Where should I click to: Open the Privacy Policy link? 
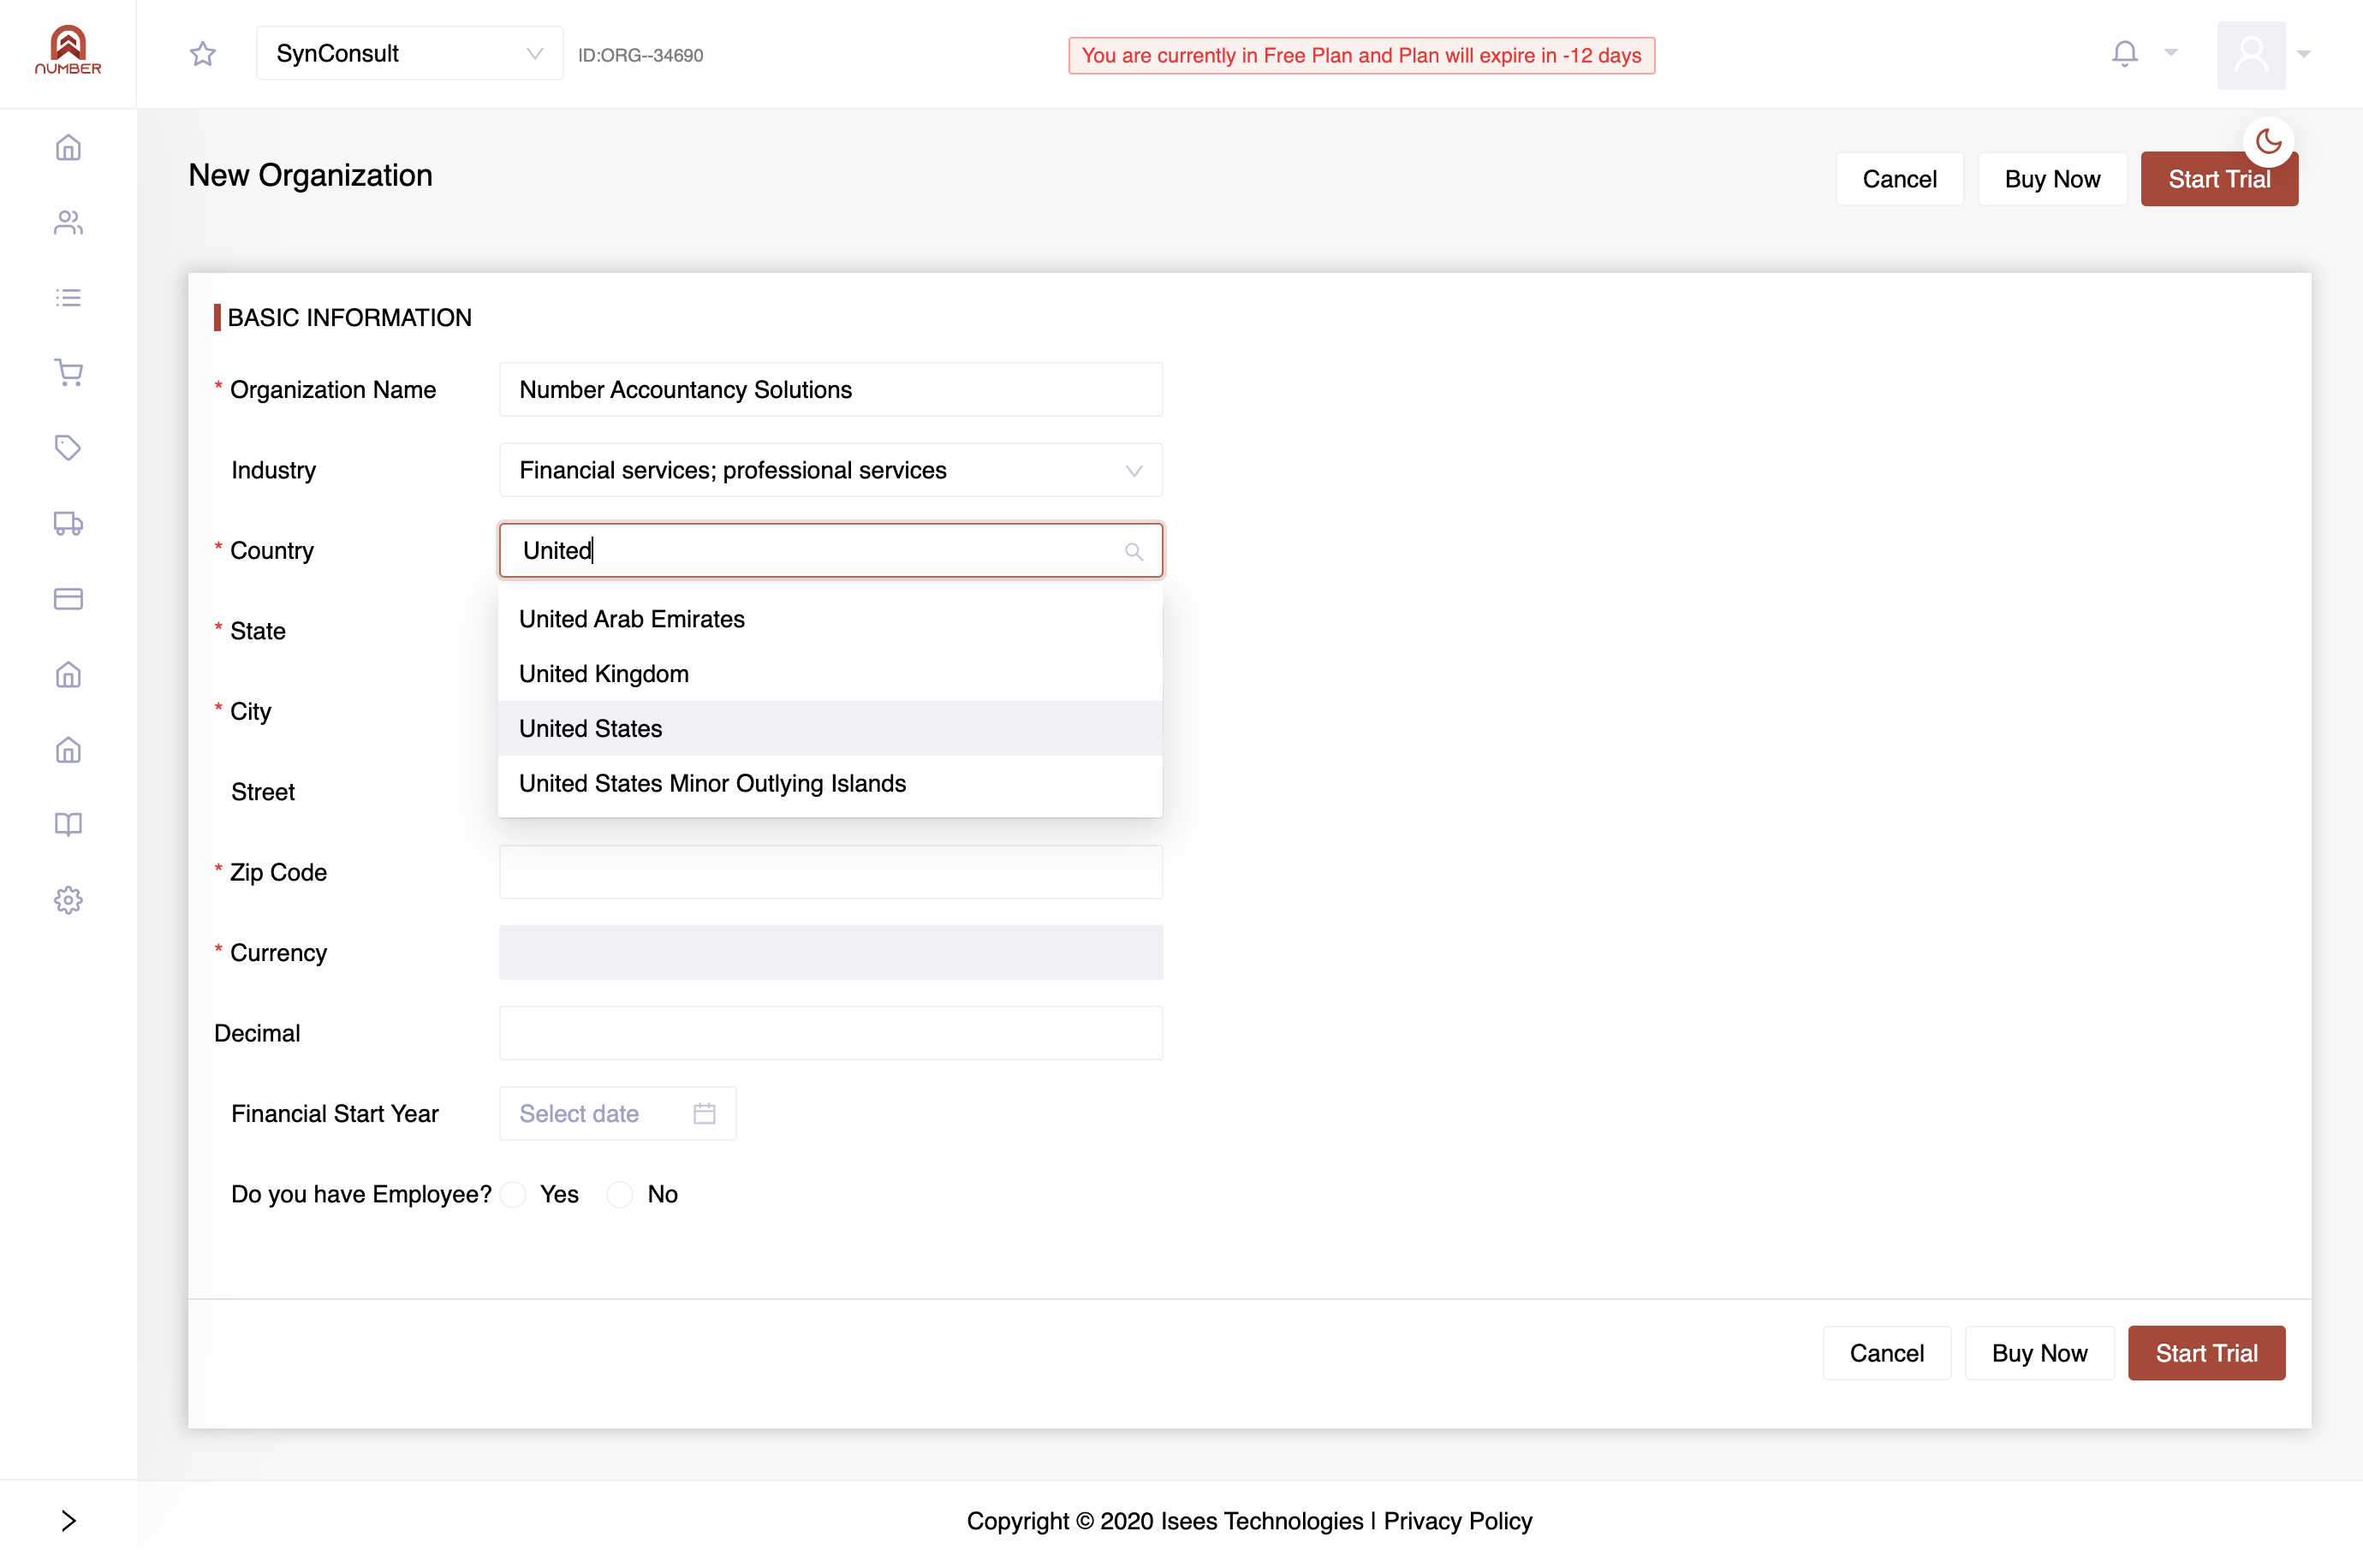pos(1457,1520)
